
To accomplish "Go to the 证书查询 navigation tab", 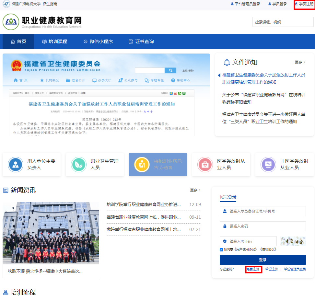I will [141, 41].
